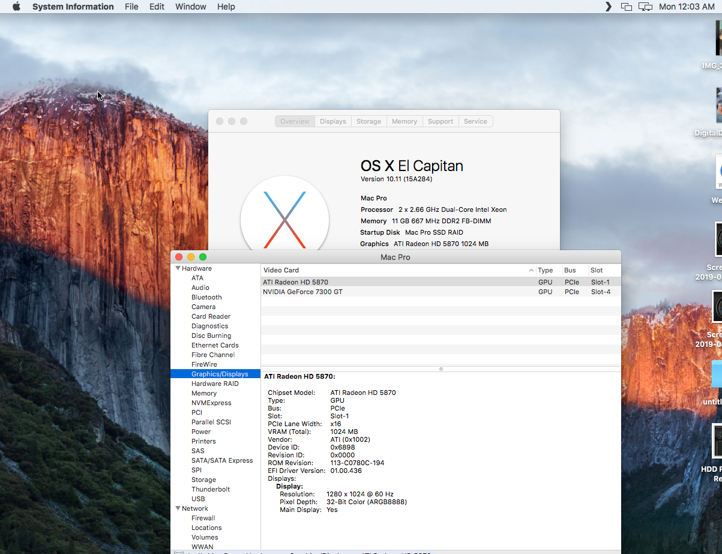Select Ethernet Cards in the sidebar
Viewport: 722px width, 554px height.
coord(215,345)
